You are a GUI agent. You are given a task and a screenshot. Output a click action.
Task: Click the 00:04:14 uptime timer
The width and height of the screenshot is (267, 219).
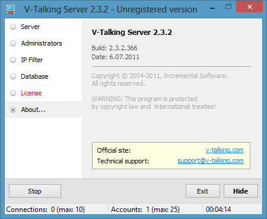pos(218,210)
